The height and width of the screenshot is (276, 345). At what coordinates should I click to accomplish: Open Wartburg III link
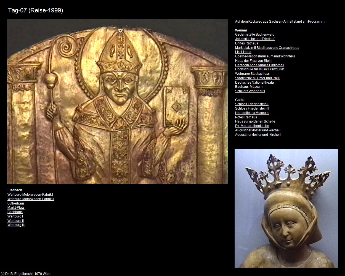[x=16, y=225]
